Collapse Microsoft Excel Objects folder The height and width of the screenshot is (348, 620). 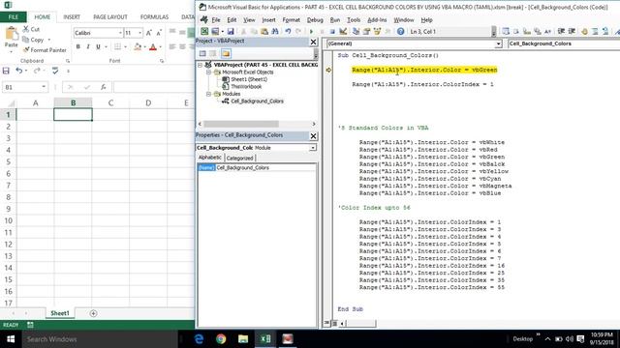[x=208, y=72]
